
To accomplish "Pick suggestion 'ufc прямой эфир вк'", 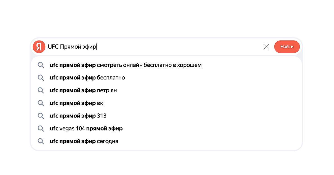I will point(166,103).
